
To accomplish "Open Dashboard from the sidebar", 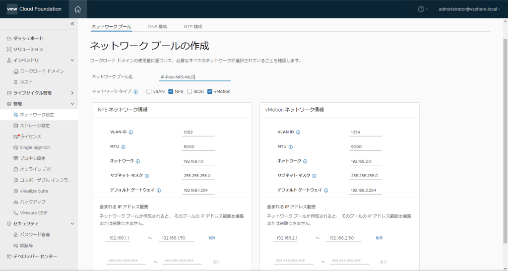I will pyautogui.click(x=28, y=38).
